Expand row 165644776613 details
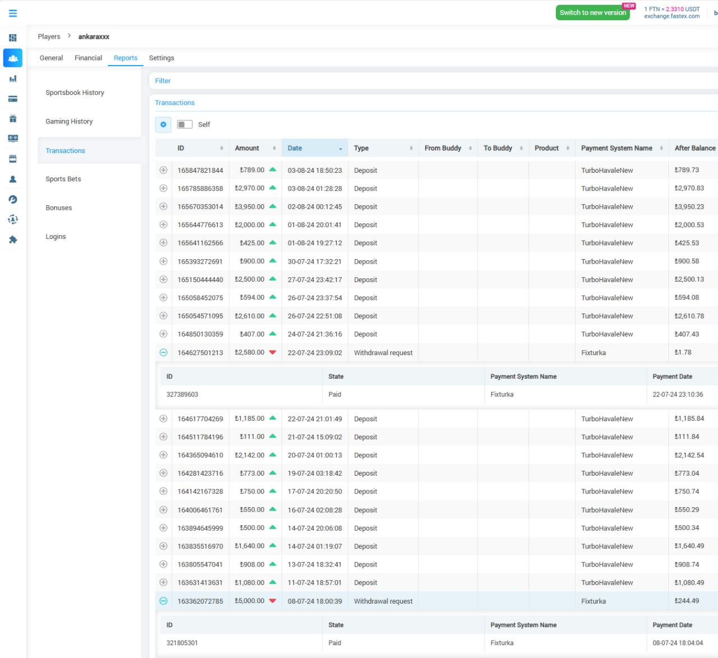Screen dimensions: 718x658 pos(163,224)
